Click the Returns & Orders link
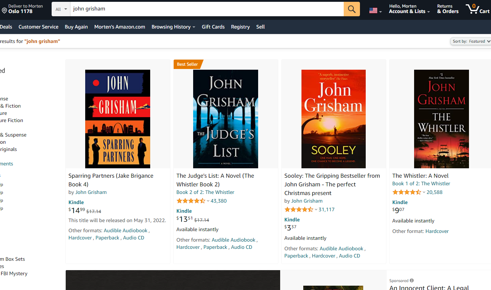This screenshot has height=290, width=491. tap(448, 9)
